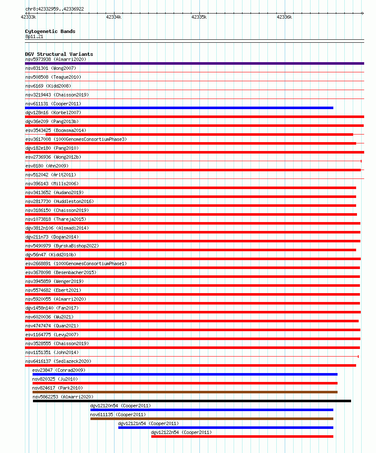Open esv23847 (Conrad2009) variant
Viewport: 376px width, 453px height.
[x=59, y=371]
